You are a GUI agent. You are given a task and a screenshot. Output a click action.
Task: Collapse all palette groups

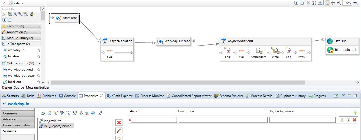(9, 20)
